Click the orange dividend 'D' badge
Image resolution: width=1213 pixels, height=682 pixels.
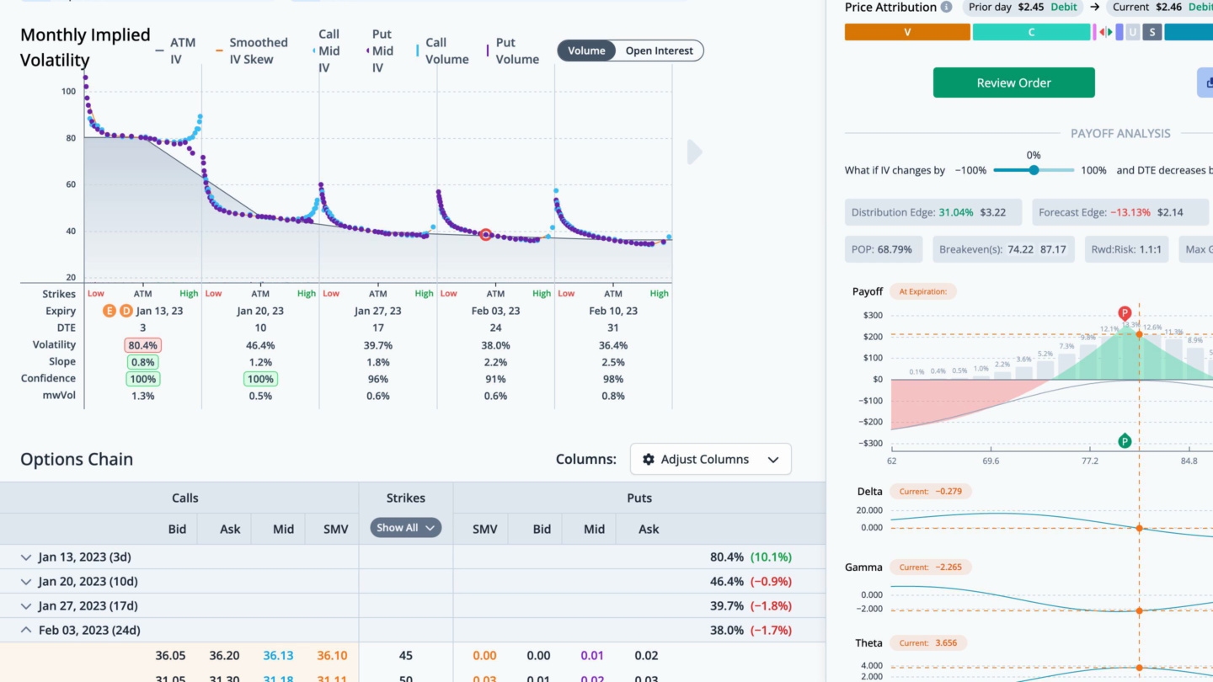(x=126, y=311)
